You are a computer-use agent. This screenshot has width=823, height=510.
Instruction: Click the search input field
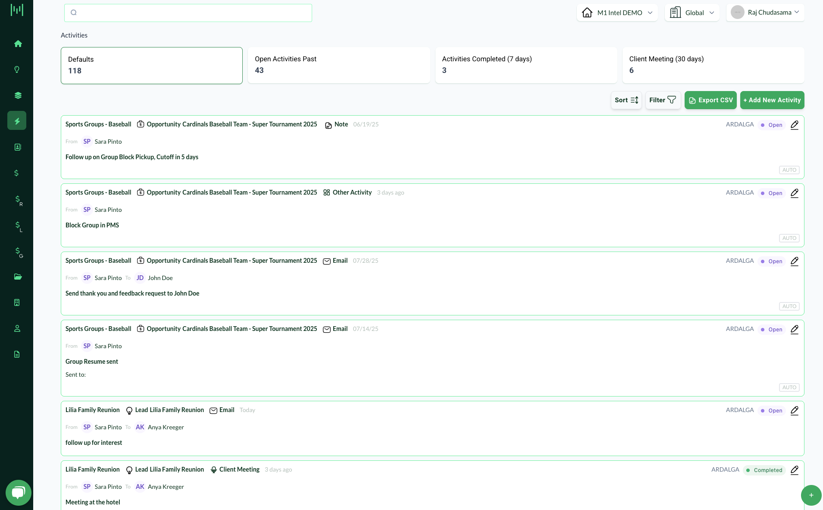[188, 13]
